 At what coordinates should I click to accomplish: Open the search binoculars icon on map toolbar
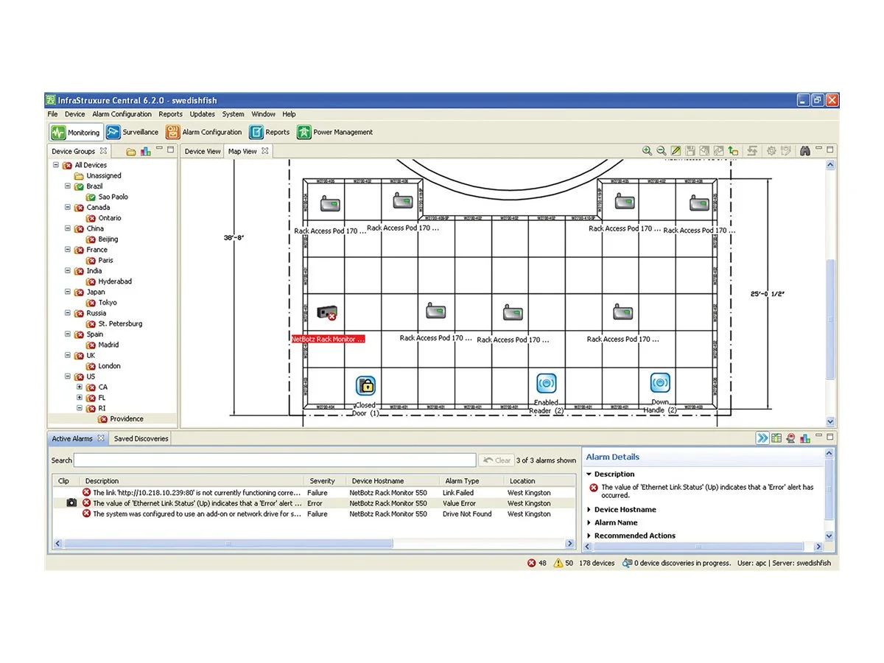click(804, 150)
